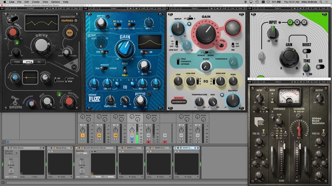Click the Screamer input level slider handle

(261, 55)
